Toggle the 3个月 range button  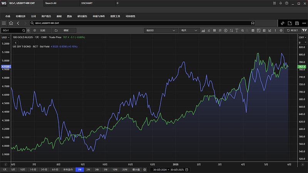(44, 170)
